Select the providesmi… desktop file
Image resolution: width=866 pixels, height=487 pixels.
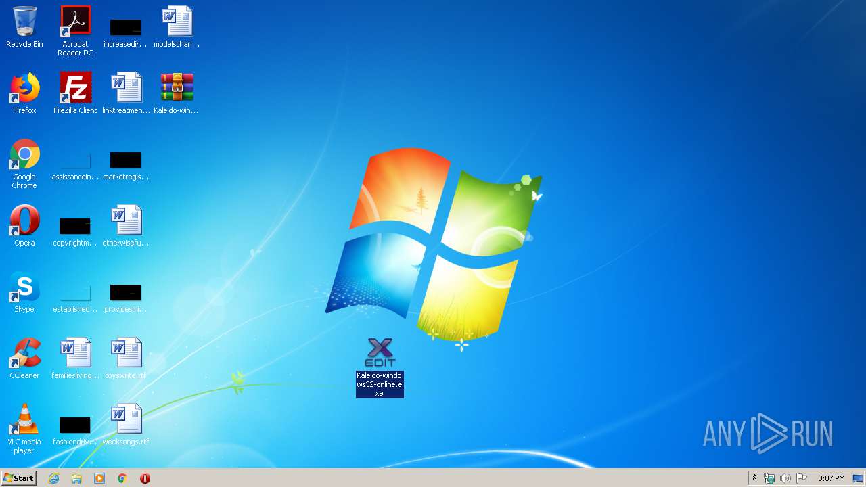click(126, 299)
